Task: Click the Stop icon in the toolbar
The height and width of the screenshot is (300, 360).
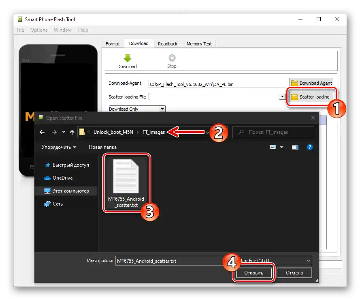Action: [172, 58]
